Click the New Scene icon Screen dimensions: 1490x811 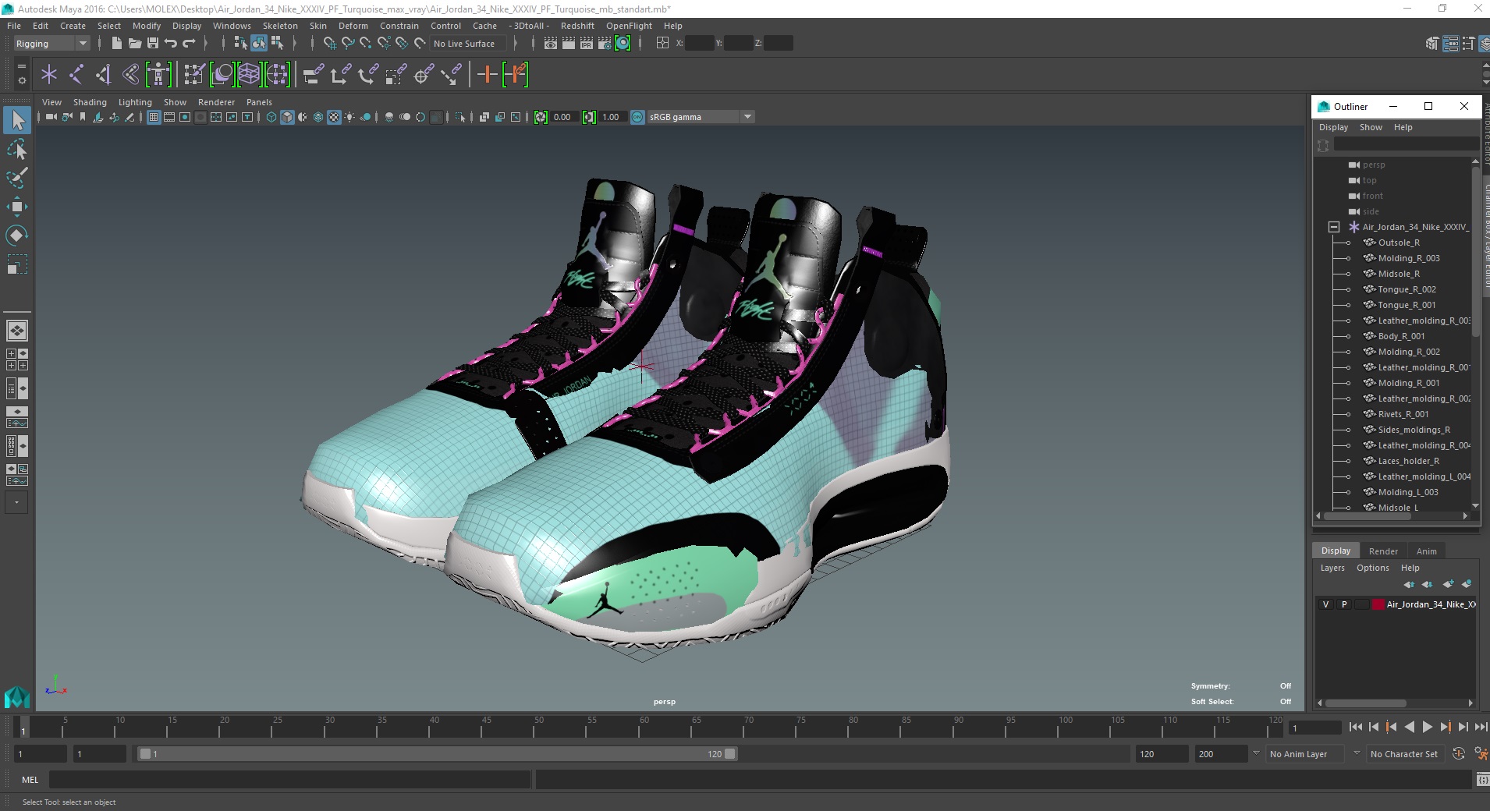116,43
